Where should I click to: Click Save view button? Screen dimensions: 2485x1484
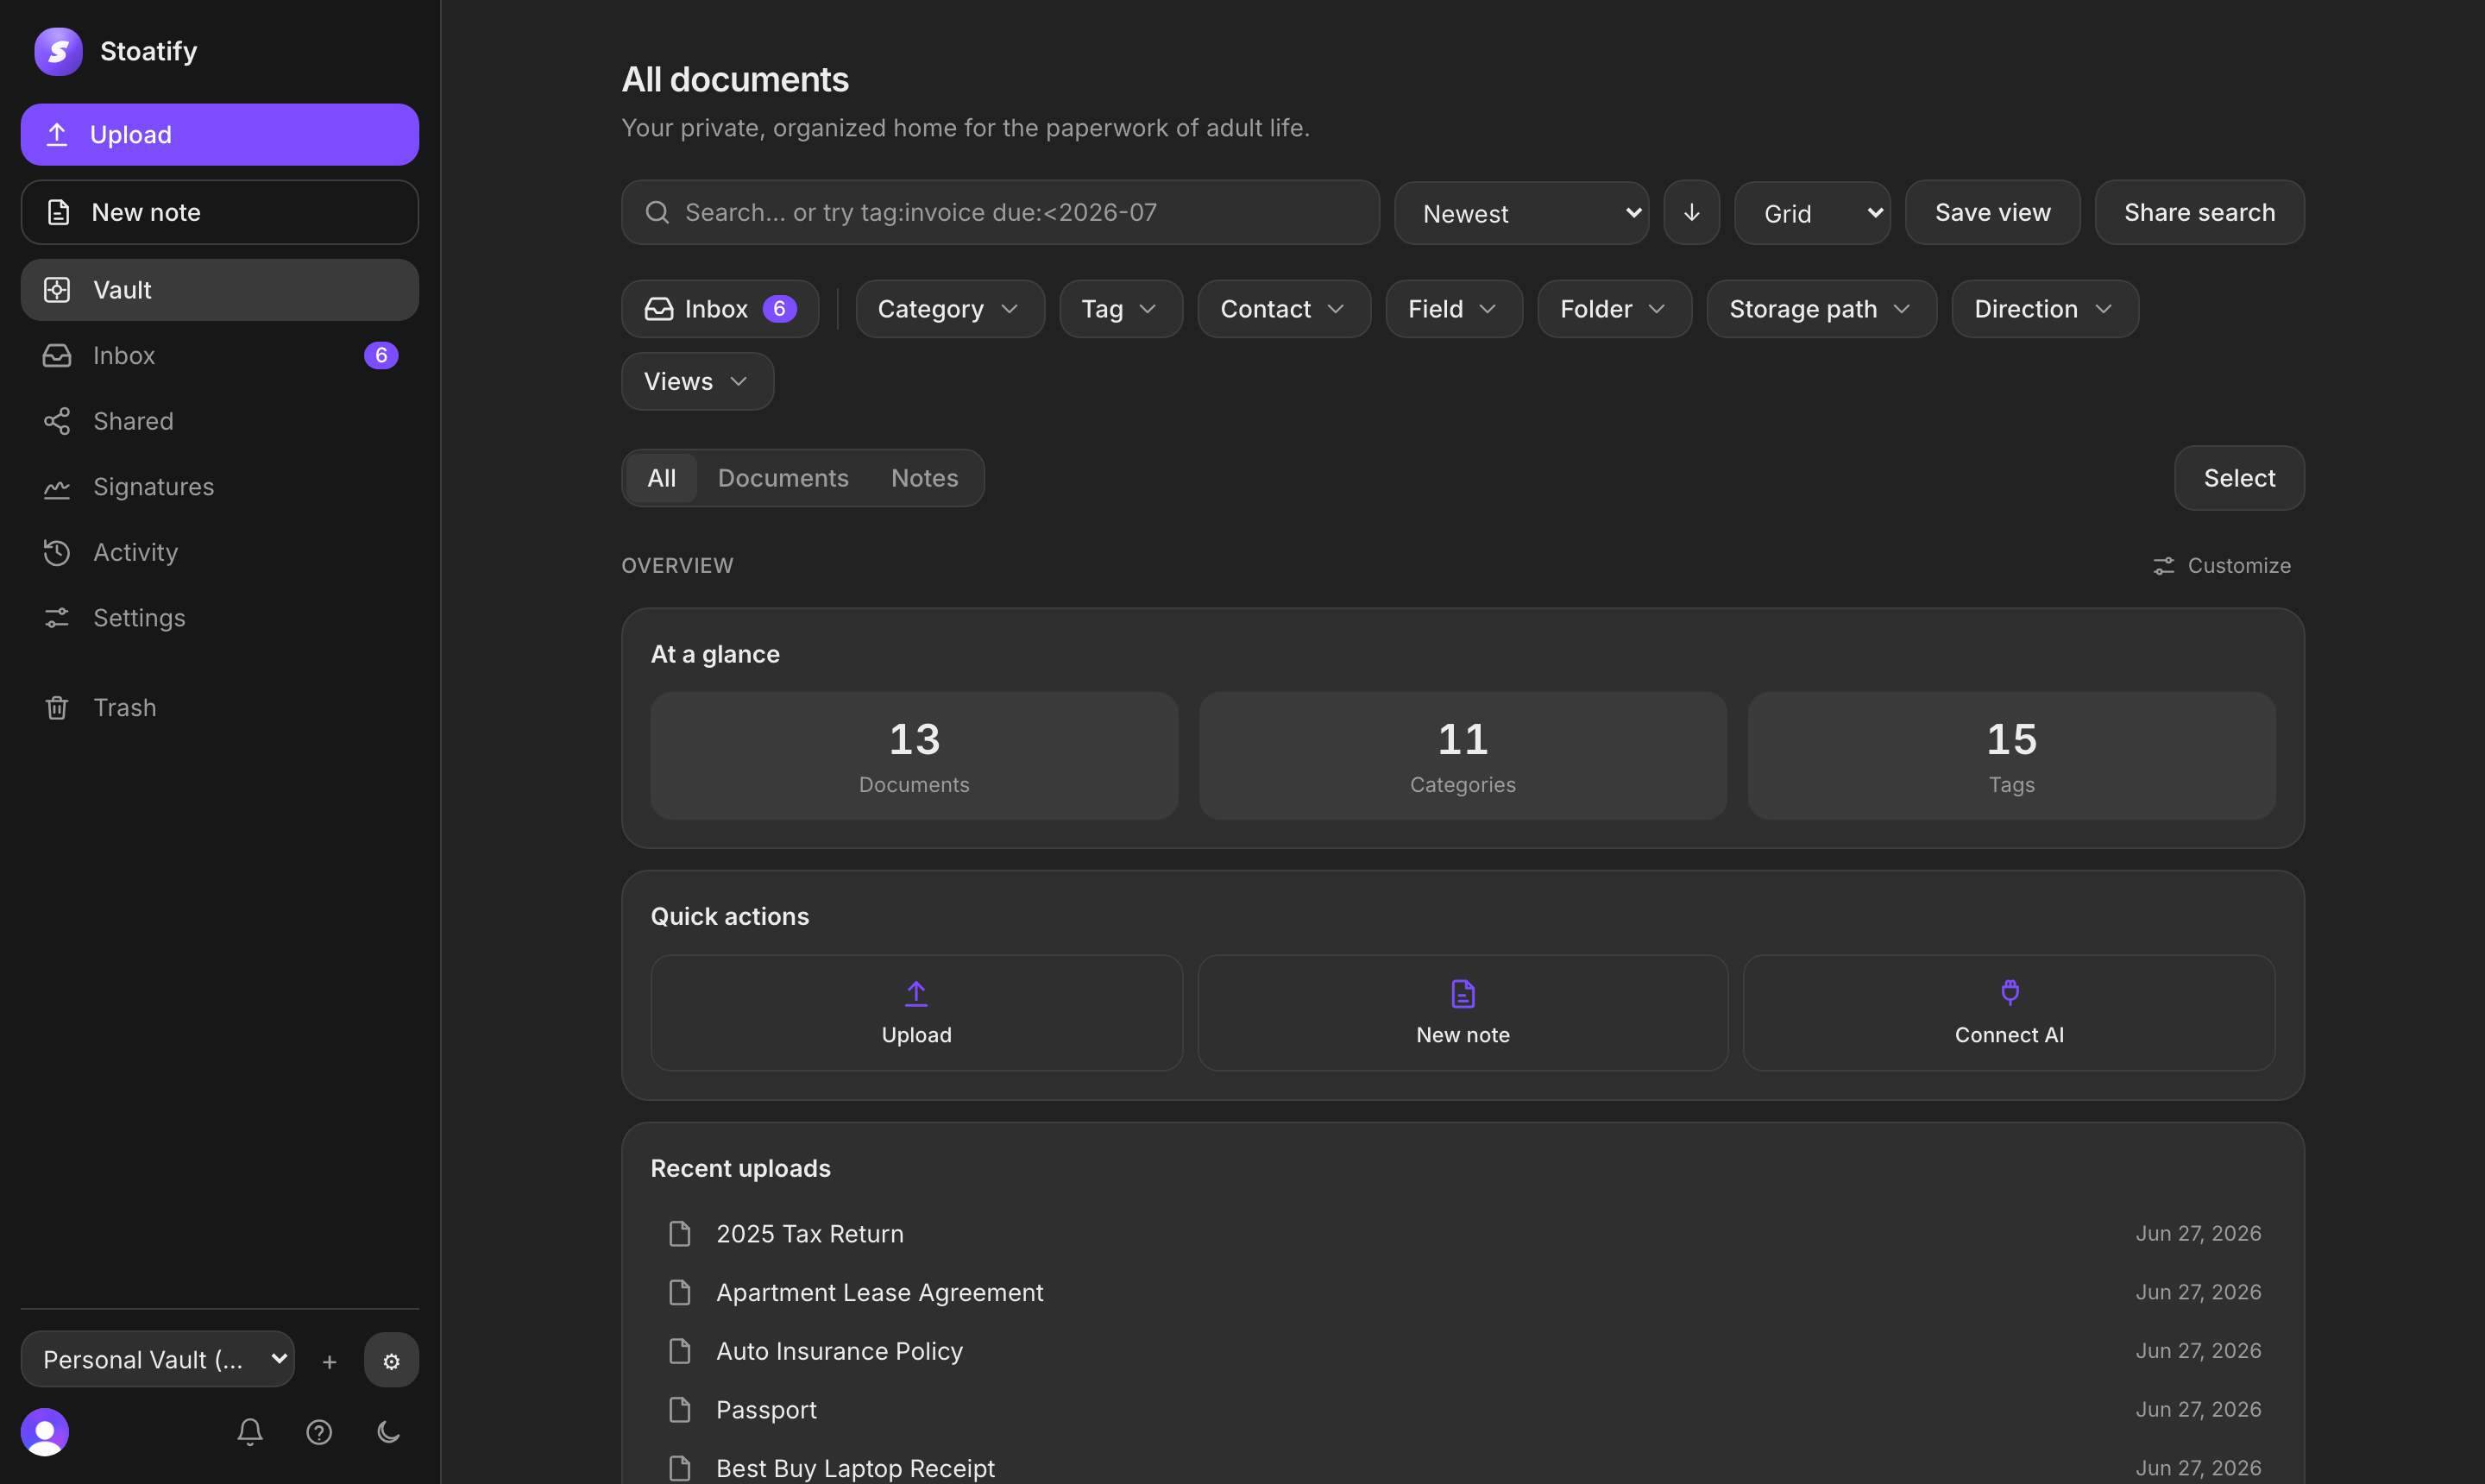(1992, 212)
